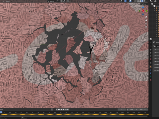Click the zoom magnifier viewport gizmo
Screen dimensions: 159x119
click(x=146, y=17)
